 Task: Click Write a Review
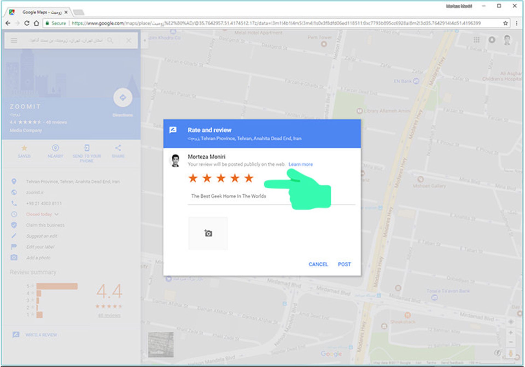(x=41, y=335)
